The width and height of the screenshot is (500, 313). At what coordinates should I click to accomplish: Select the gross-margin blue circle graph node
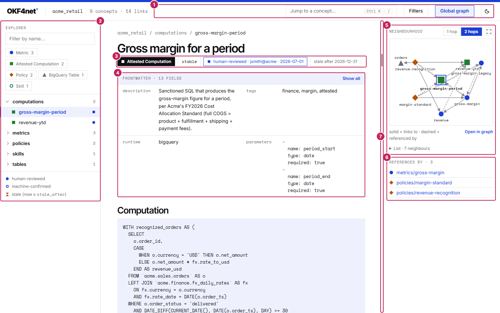(x=467, y=98)
